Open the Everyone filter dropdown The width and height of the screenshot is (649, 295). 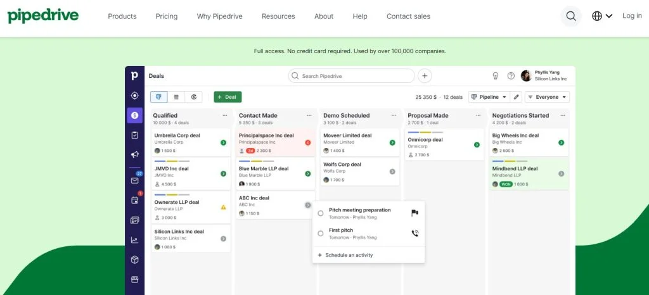(x=547, y=97)
